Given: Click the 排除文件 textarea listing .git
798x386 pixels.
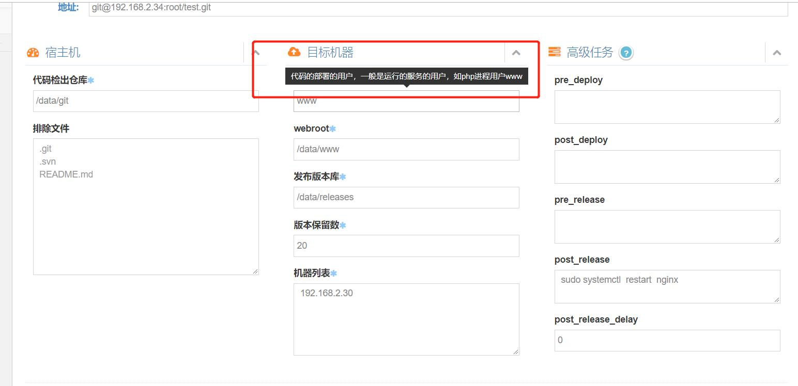Looking at the screenshot, I should [145, 206].
